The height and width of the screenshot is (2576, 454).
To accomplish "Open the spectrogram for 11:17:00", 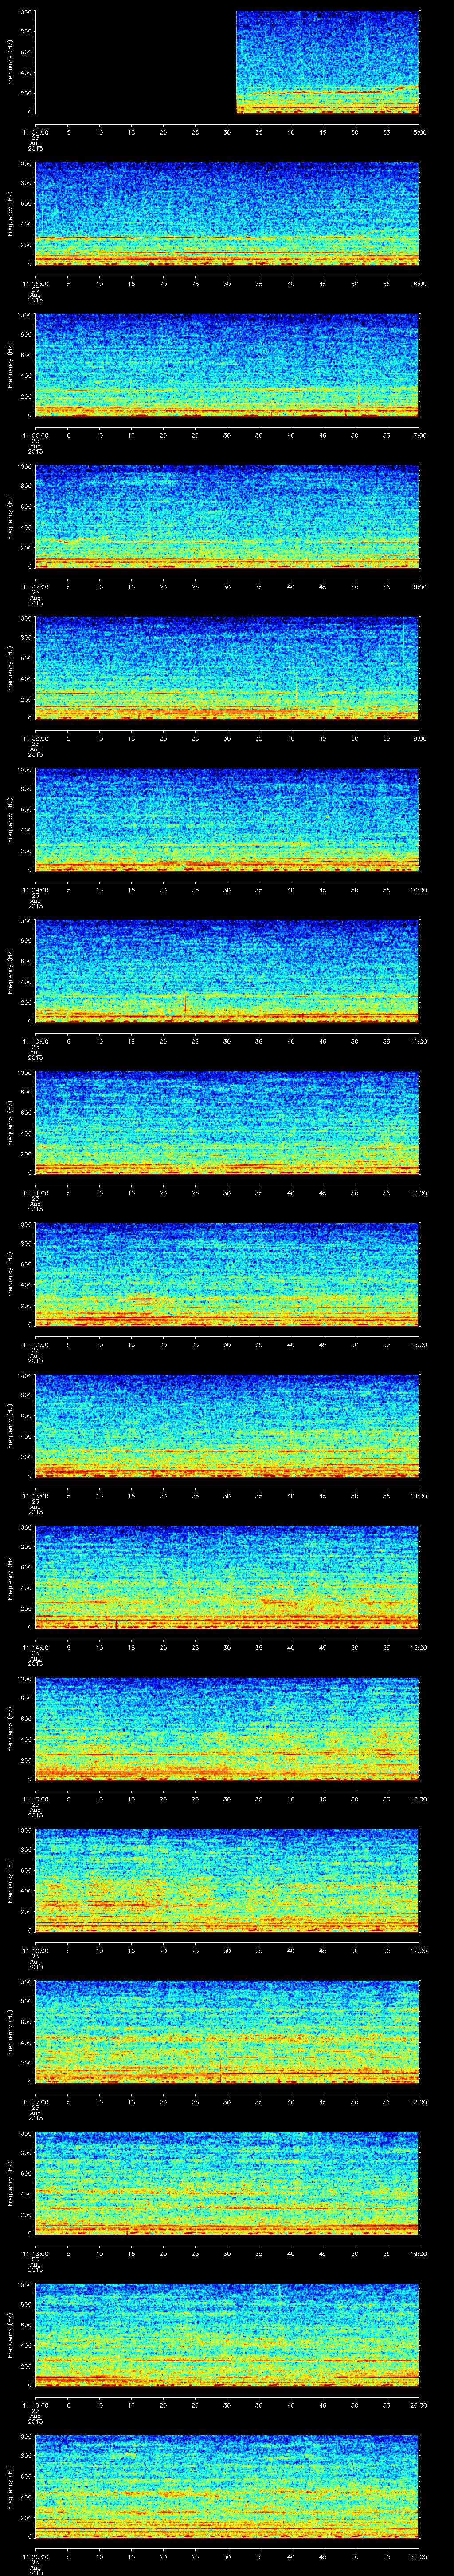I will (x=227, y=2032).
